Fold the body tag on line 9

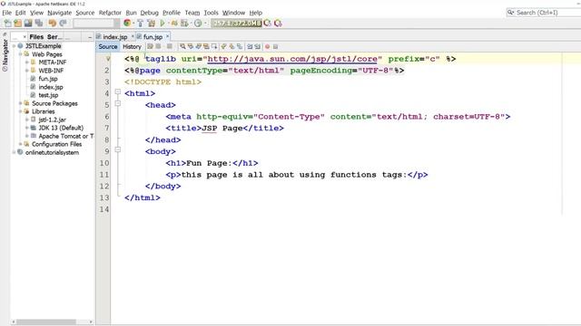(x=117, y=149)
